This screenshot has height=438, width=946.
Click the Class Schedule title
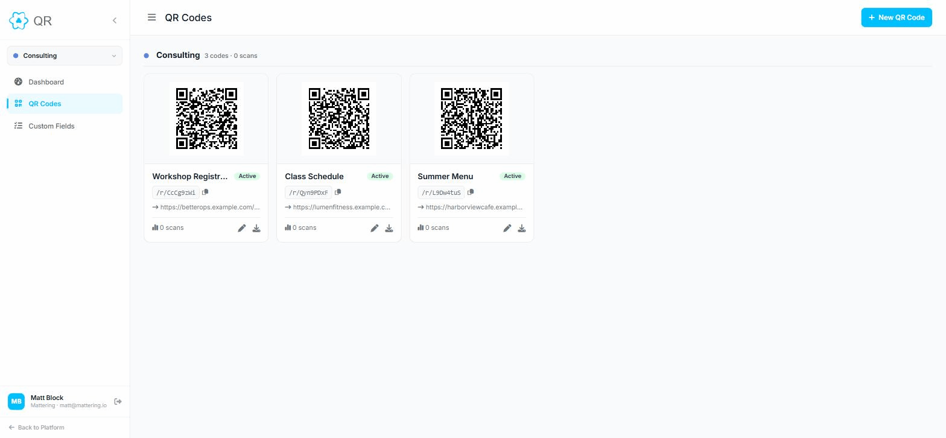click(314, 176)
